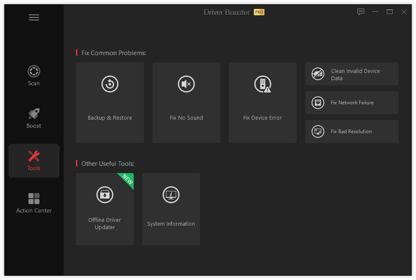
Task: Select the Tools wrench icon
Action: 34,156
